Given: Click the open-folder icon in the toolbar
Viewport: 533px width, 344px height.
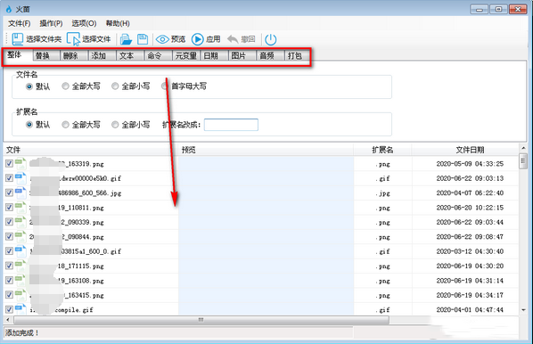Looking at the screenshot, I should [126, 39].
